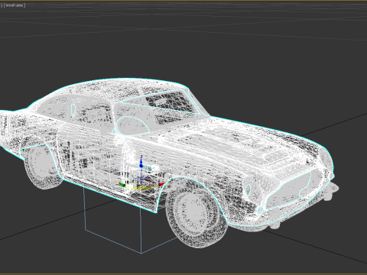Select the yellow XY plane handle on the gizmo
The image size is (367, 275).
(143, 189)
